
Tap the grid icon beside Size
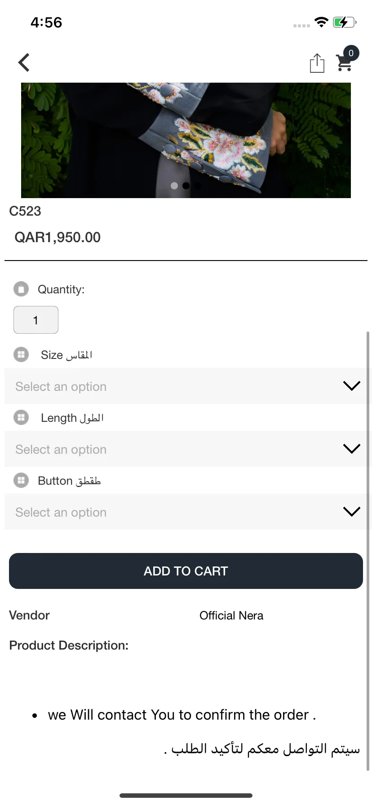[21, 354]
